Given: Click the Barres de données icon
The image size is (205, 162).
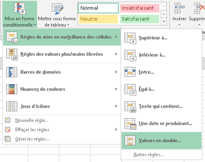Looking at the screenshot, I should (x=12, y=72).
